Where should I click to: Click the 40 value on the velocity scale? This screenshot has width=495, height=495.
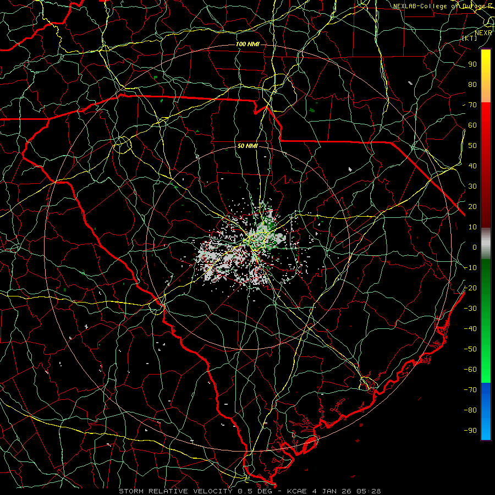(472, 166)
